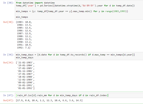143x104 pixels.
Task: Select the In [34] min_temp_days code cell
Action: click(x=79, y=56)
